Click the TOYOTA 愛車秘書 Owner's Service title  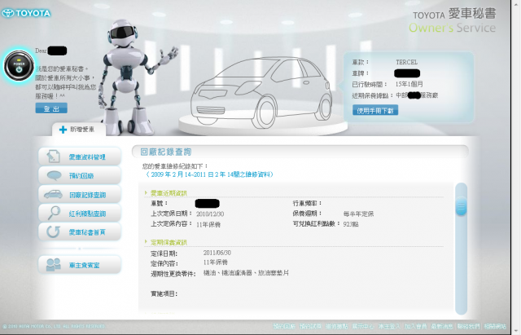coord(453,20)
